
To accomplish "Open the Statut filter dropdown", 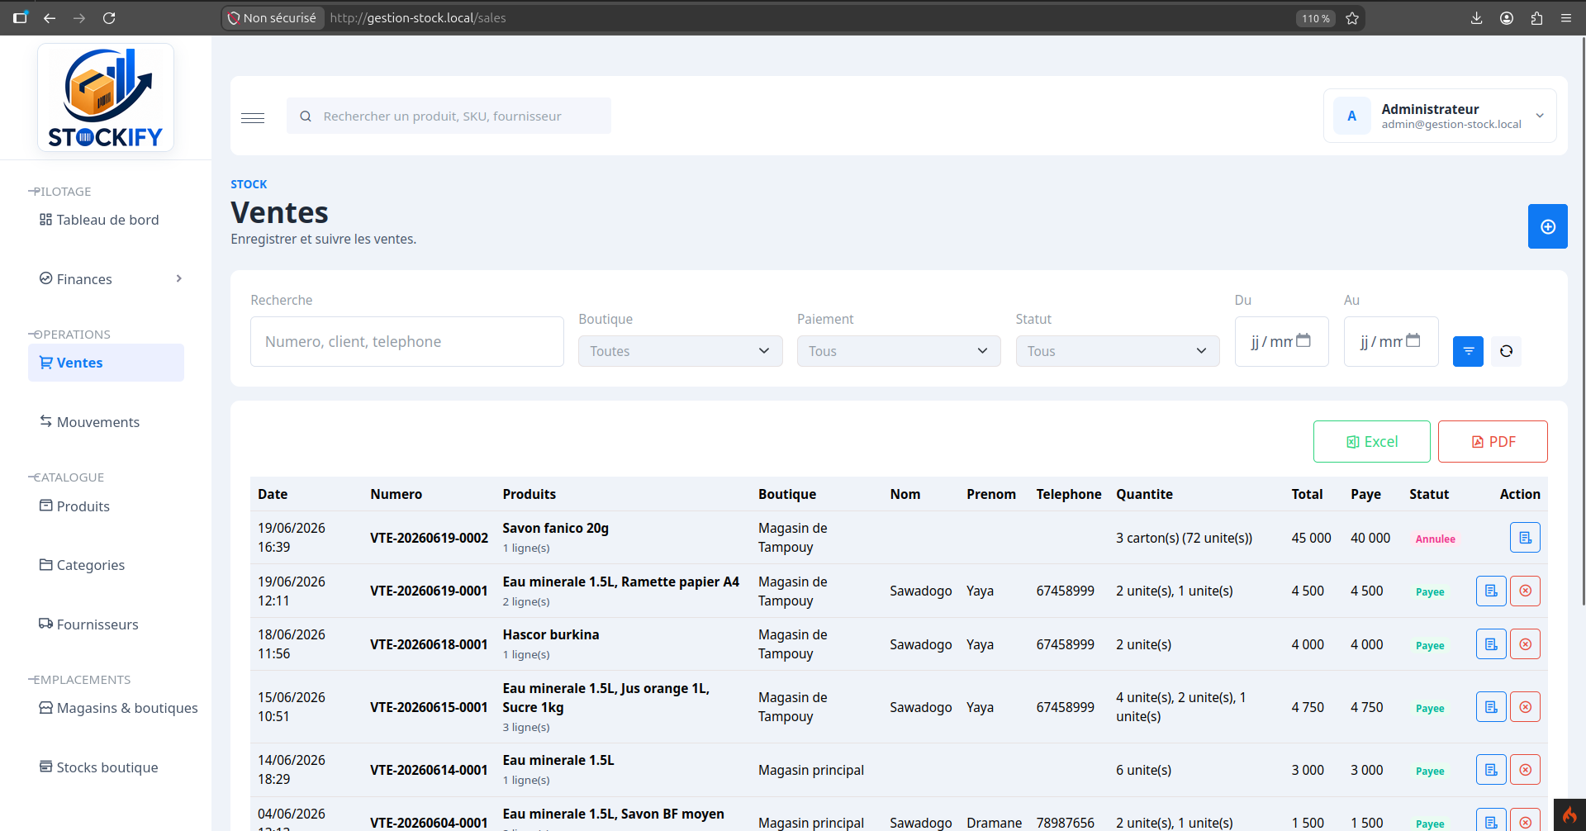I will pyautogui.click(x=1118, y=351).
